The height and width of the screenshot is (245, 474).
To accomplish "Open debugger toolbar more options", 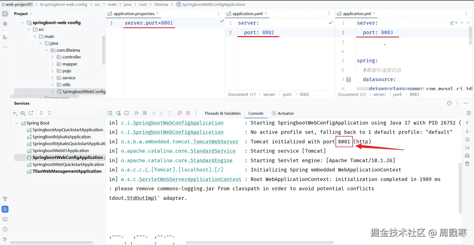I will (x=196, y=113).
